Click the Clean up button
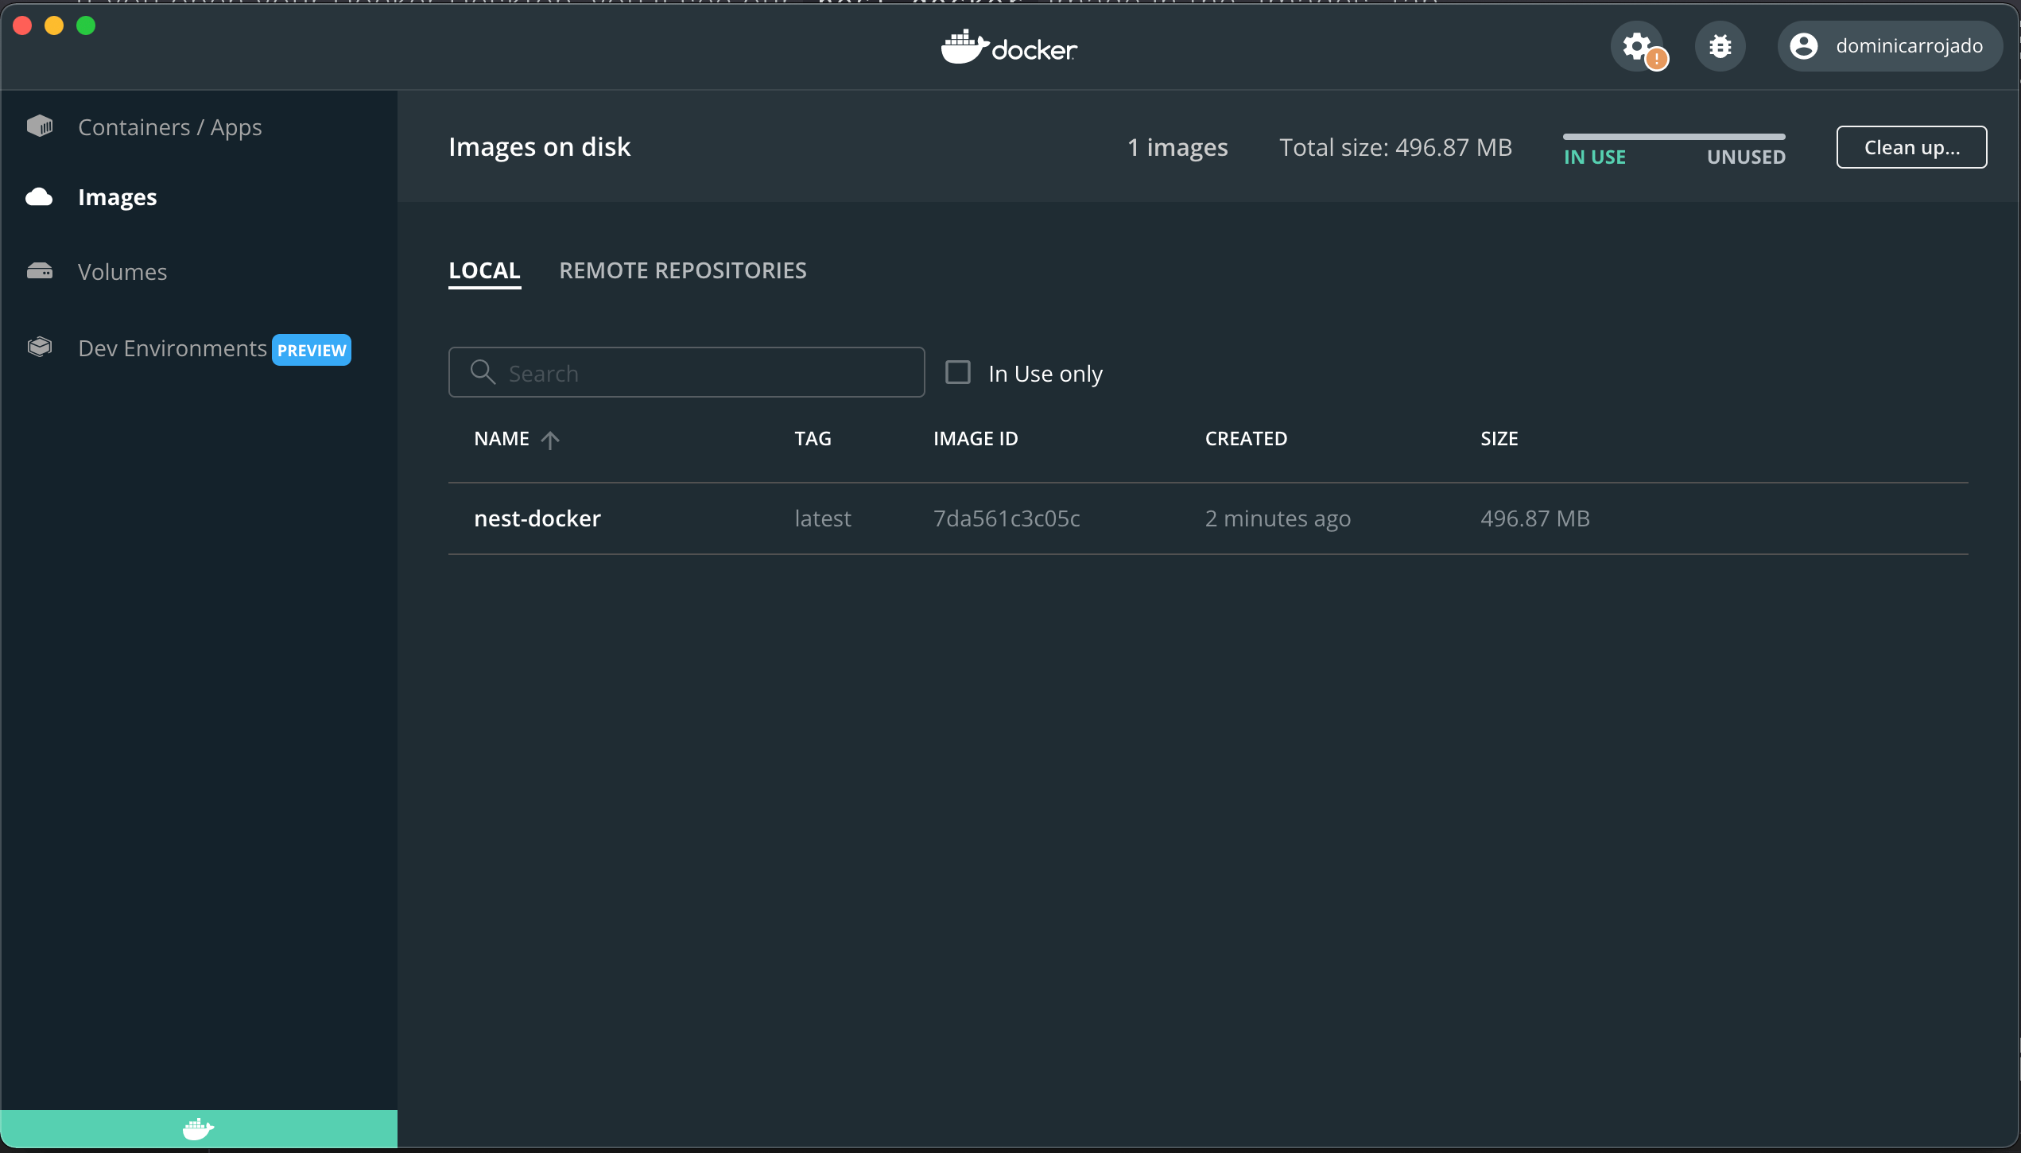 click(x=1911, y=146)
